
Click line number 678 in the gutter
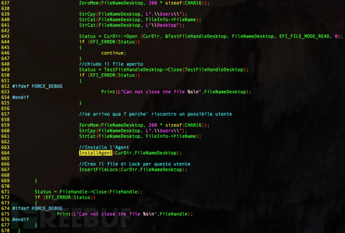tap(5, 230)
